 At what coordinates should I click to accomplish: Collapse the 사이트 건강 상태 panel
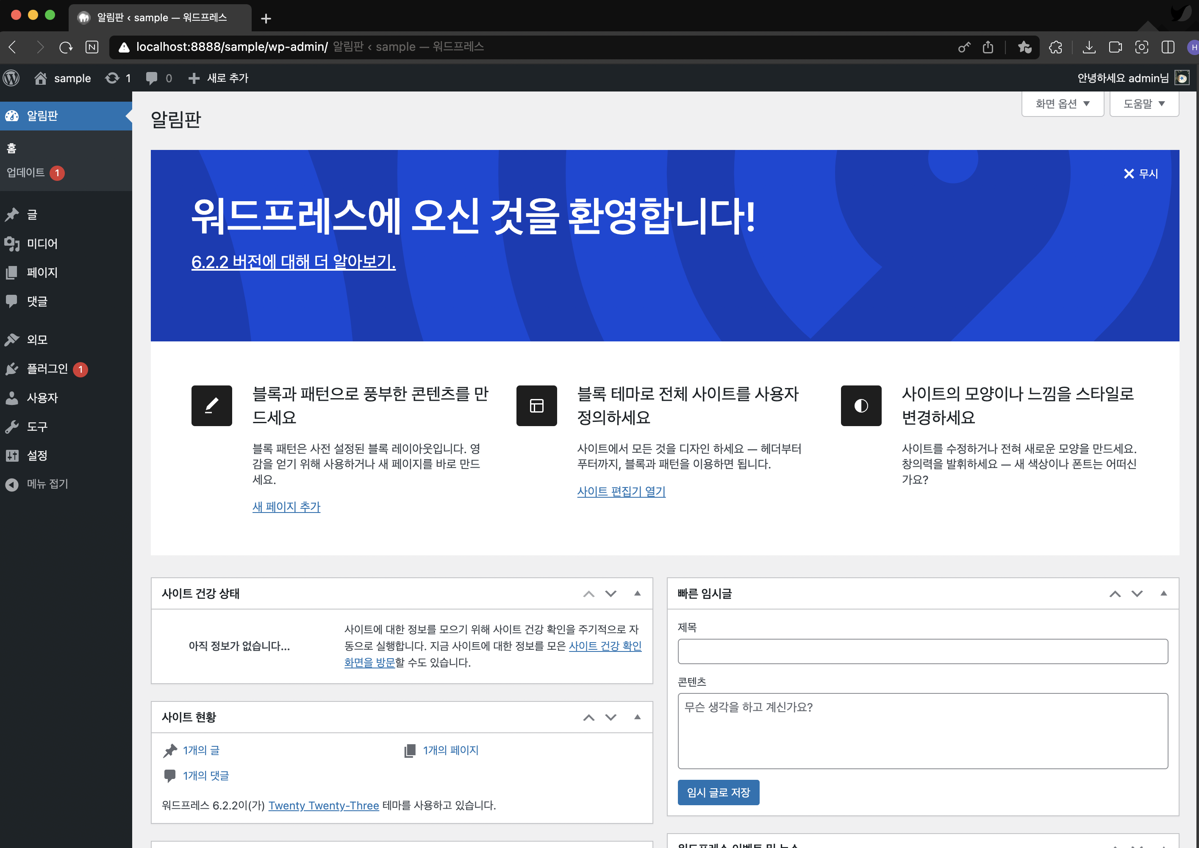pos(637,594)
